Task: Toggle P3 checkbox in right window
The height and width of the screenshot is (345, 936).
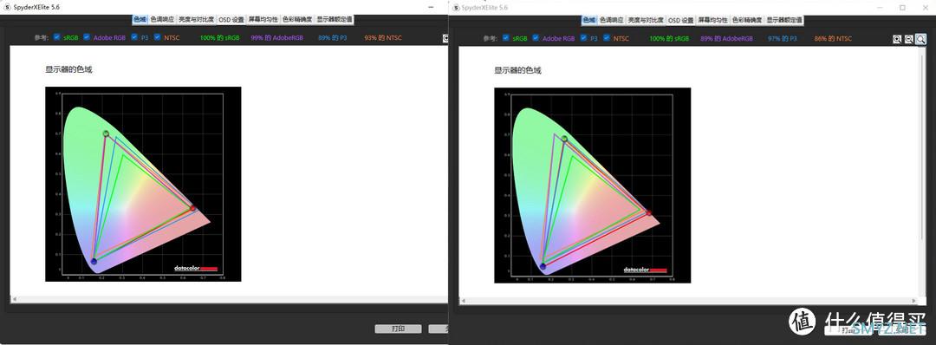Action: coord(583,37)
